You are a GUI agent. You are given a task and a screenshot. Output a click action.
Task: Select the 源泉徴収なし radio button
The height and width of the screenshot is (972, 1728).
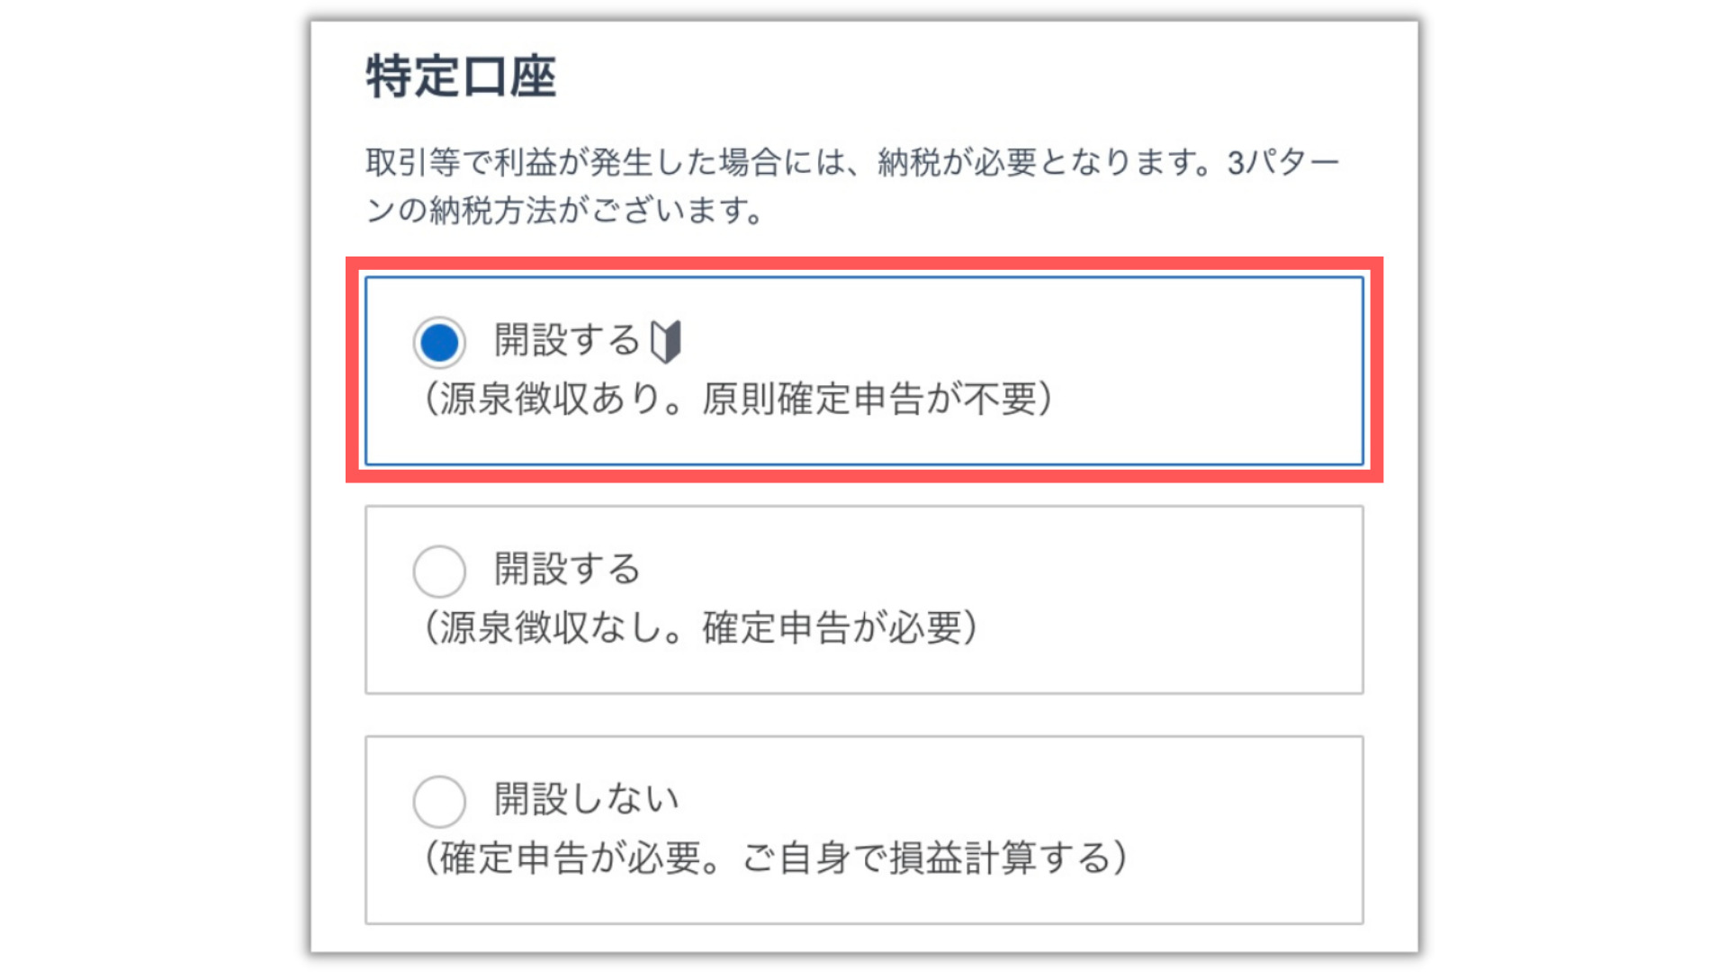pyautogui.click(x=439, y=571)
